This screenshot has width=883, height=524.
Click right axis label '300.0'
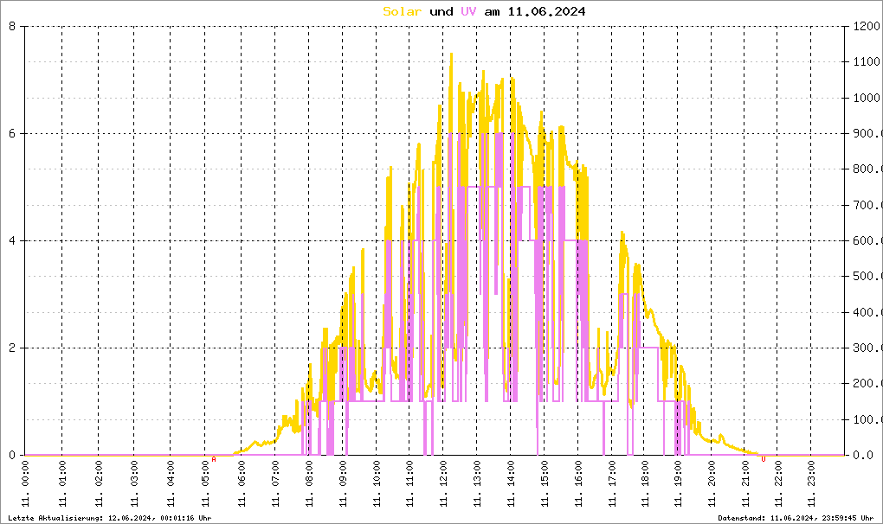click(867, 348)
